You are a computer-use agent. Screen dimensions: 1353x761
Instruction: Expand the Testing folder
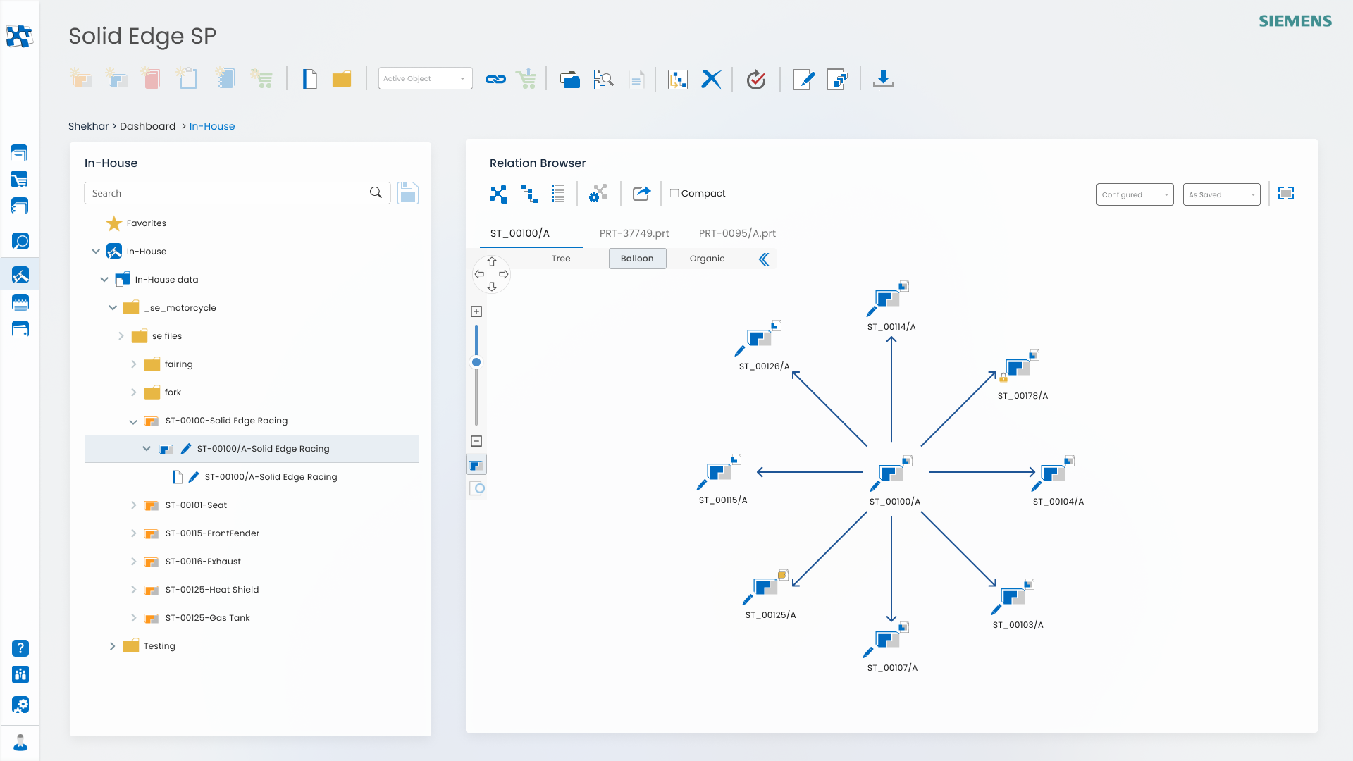(x=112, y=646)
